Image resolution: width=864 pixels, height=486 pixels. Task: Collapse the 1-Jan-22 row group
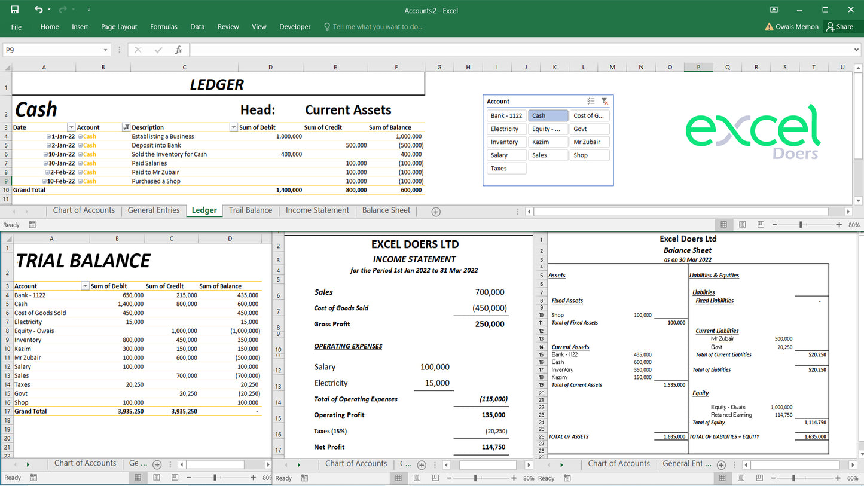click(x=49, y=136)
